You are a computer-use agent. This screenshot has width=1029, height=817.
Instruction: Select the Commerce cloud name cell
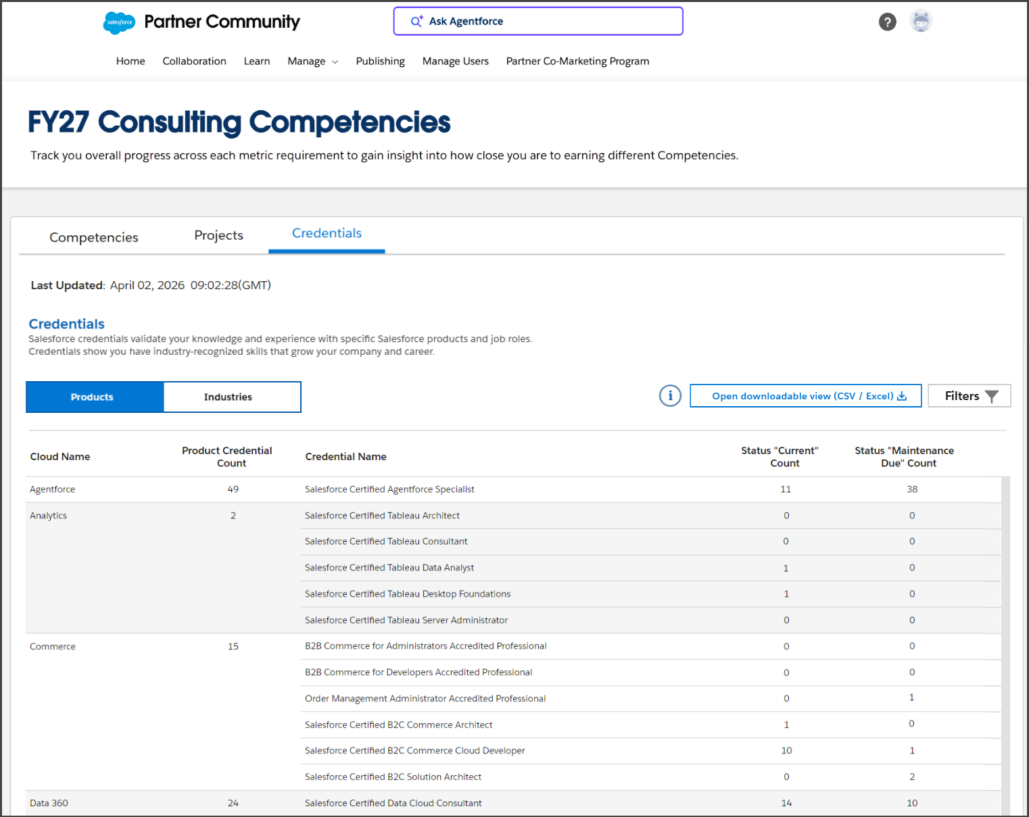[53, 647]
